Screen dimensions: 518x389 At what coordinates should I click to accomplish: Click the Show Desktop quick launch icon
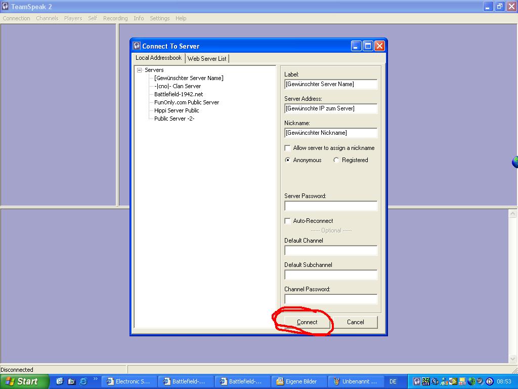click(60, 381)
